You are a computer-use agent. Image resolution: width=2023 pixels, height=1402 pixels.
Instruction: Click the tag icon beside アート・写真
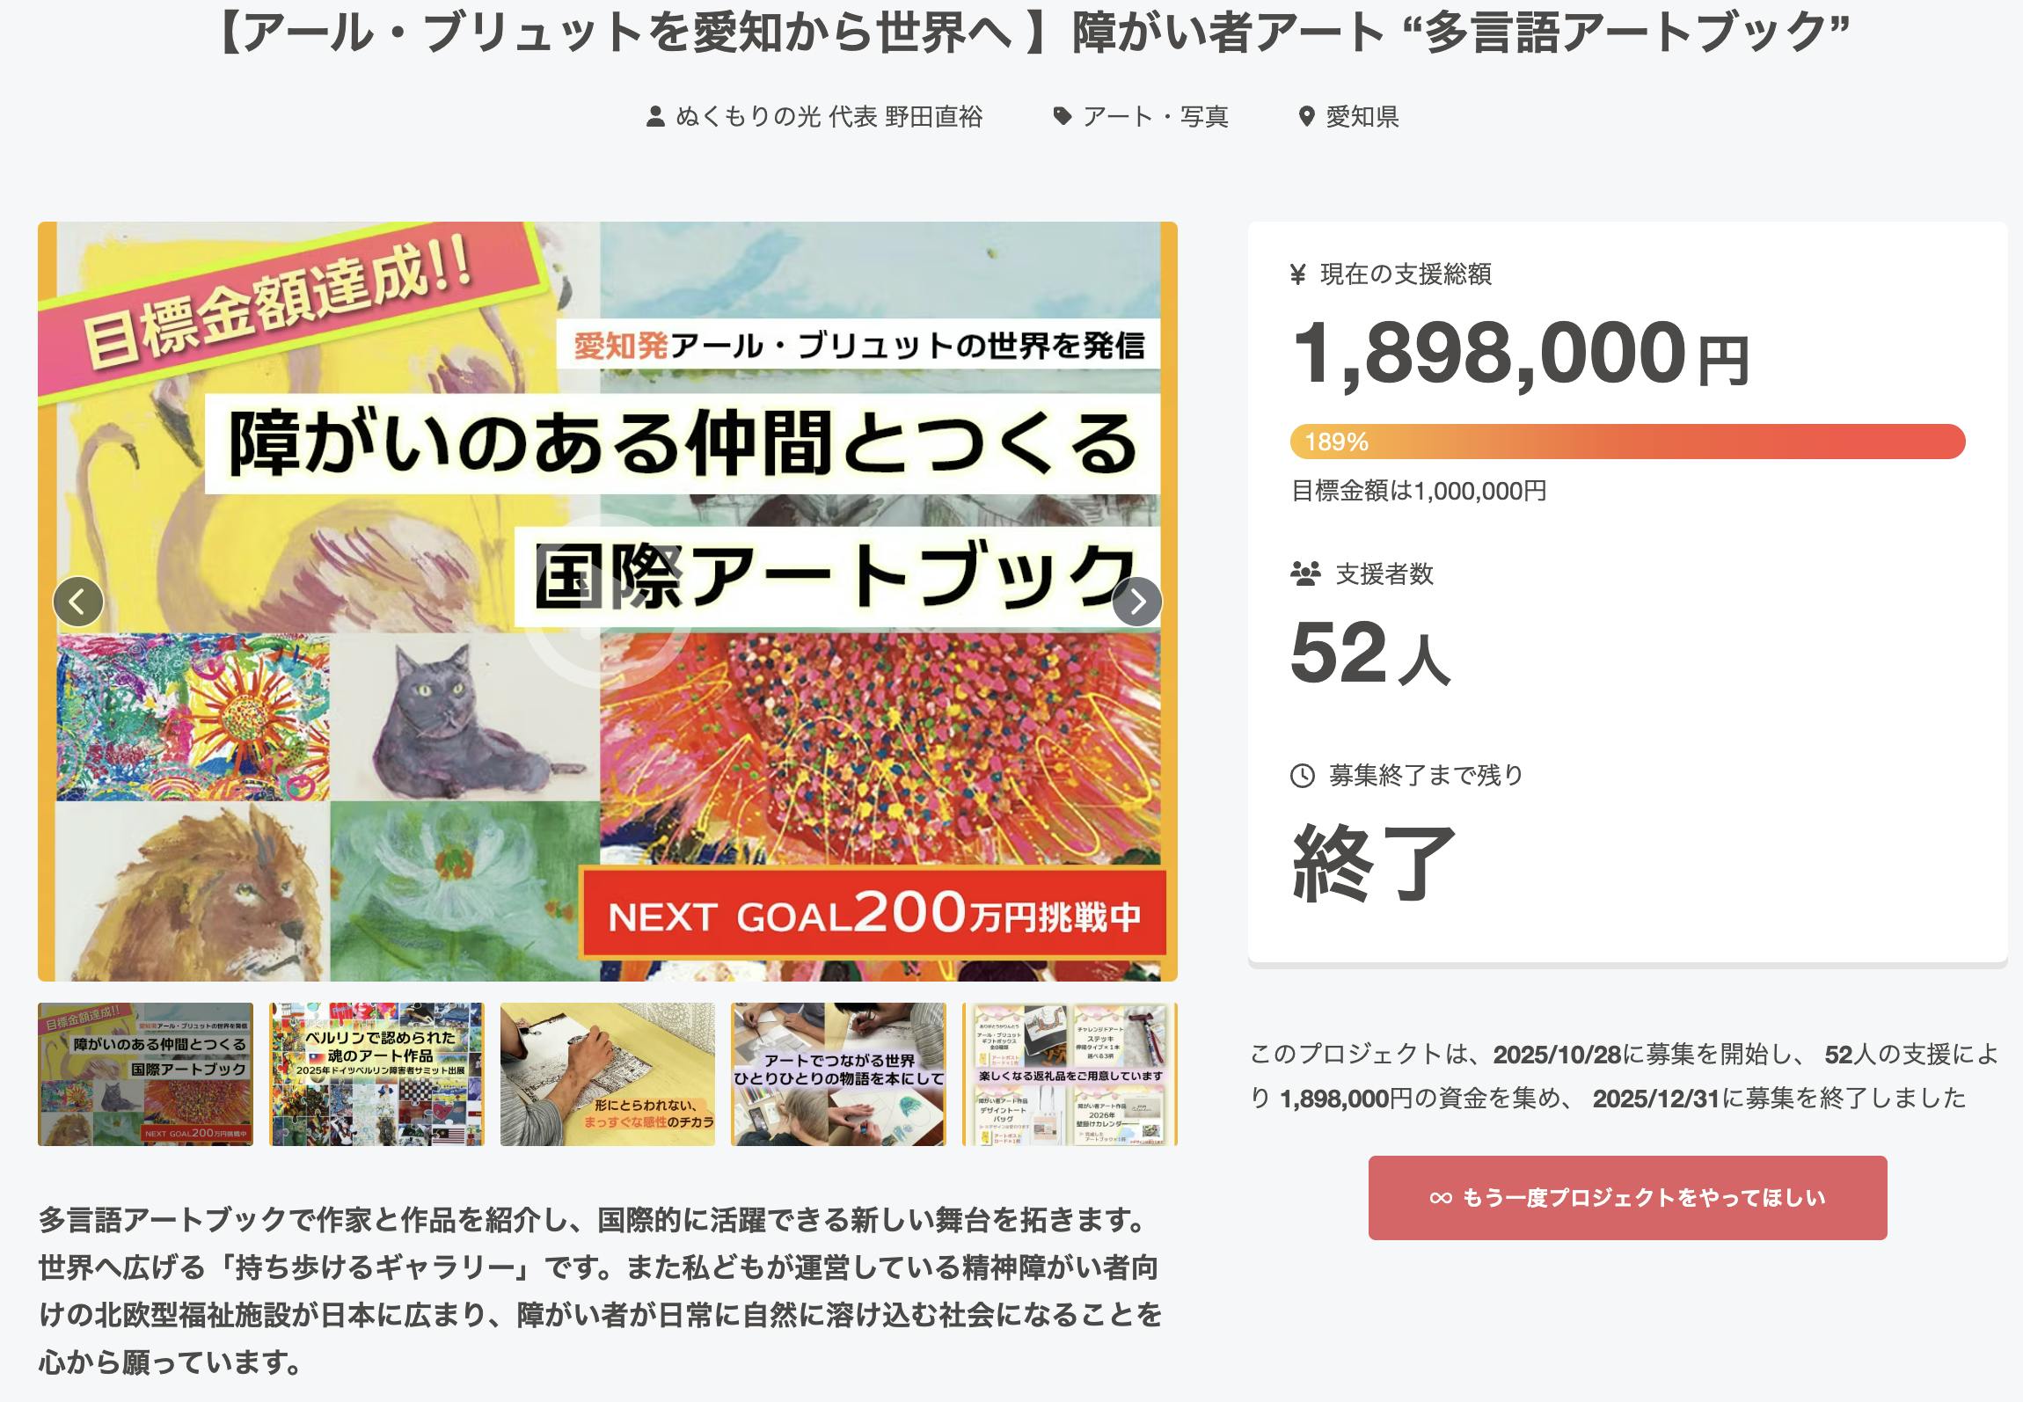pos(1063,116)
